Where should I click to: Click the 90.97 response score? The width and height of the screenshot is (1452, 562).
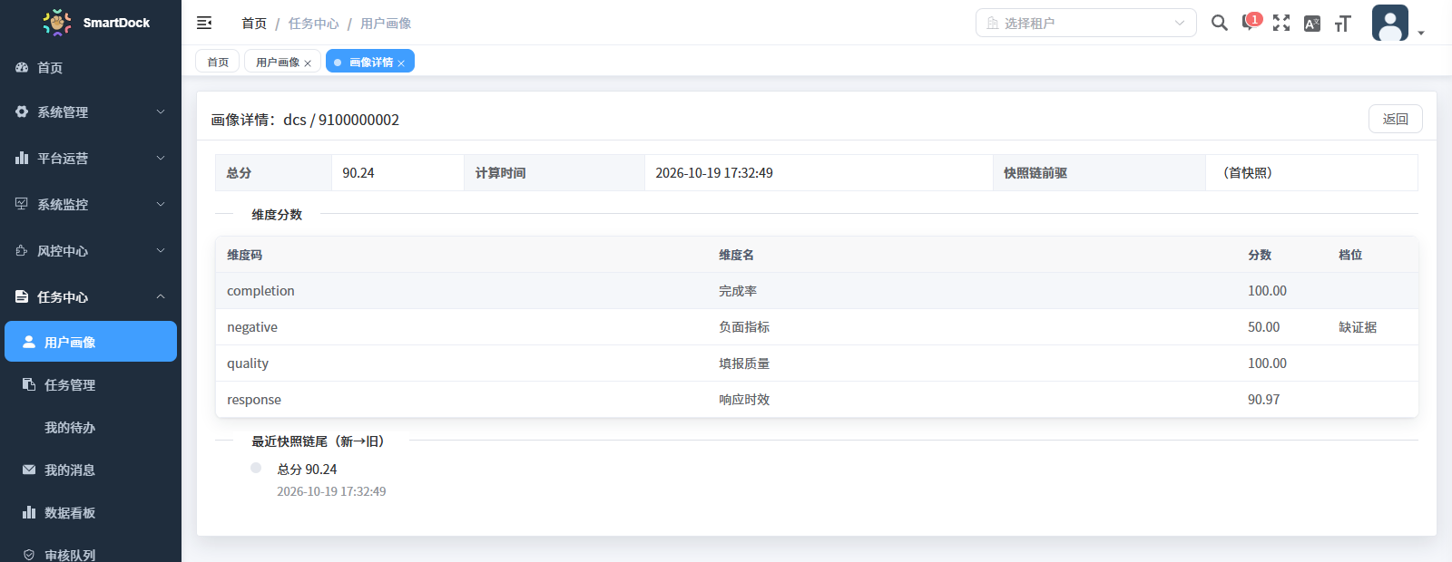pyautogui.click(x=1264, y=400)
